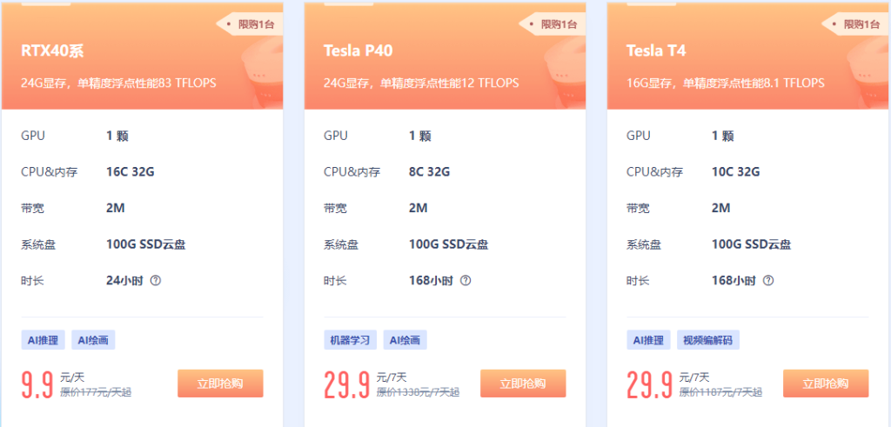Screen dimensions: 891x427
Task: Click the 限购1台 badge on RTX40系 card
Action: 250,24
